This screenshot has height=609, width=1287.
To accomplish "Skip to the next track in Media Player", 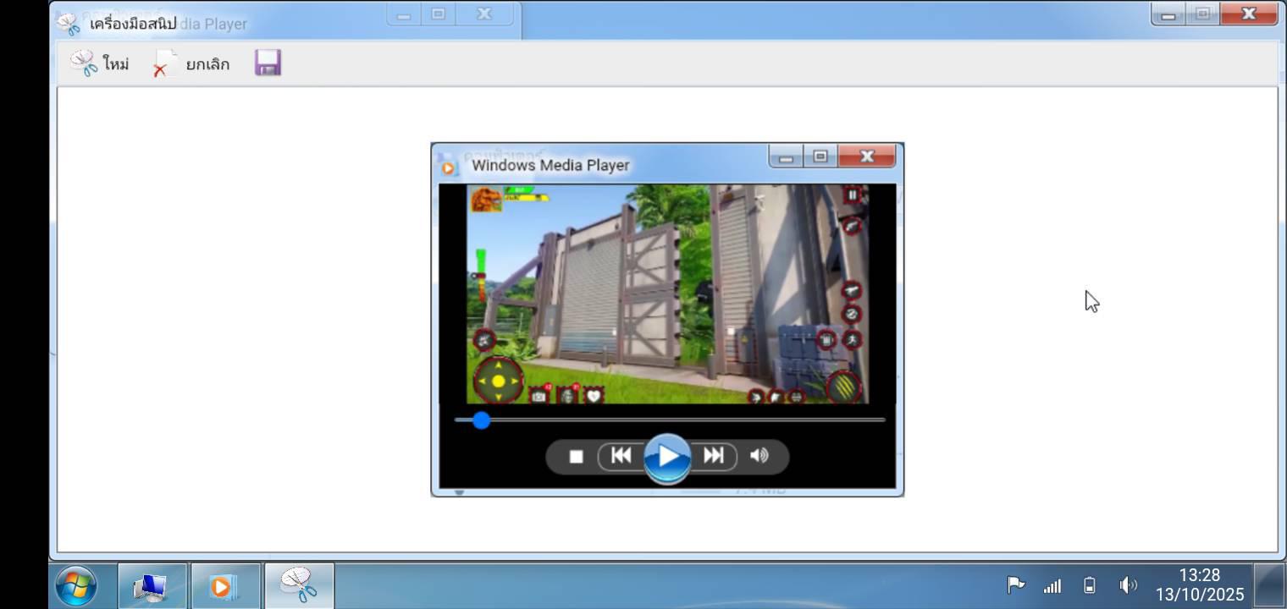I will click(714, 456).
